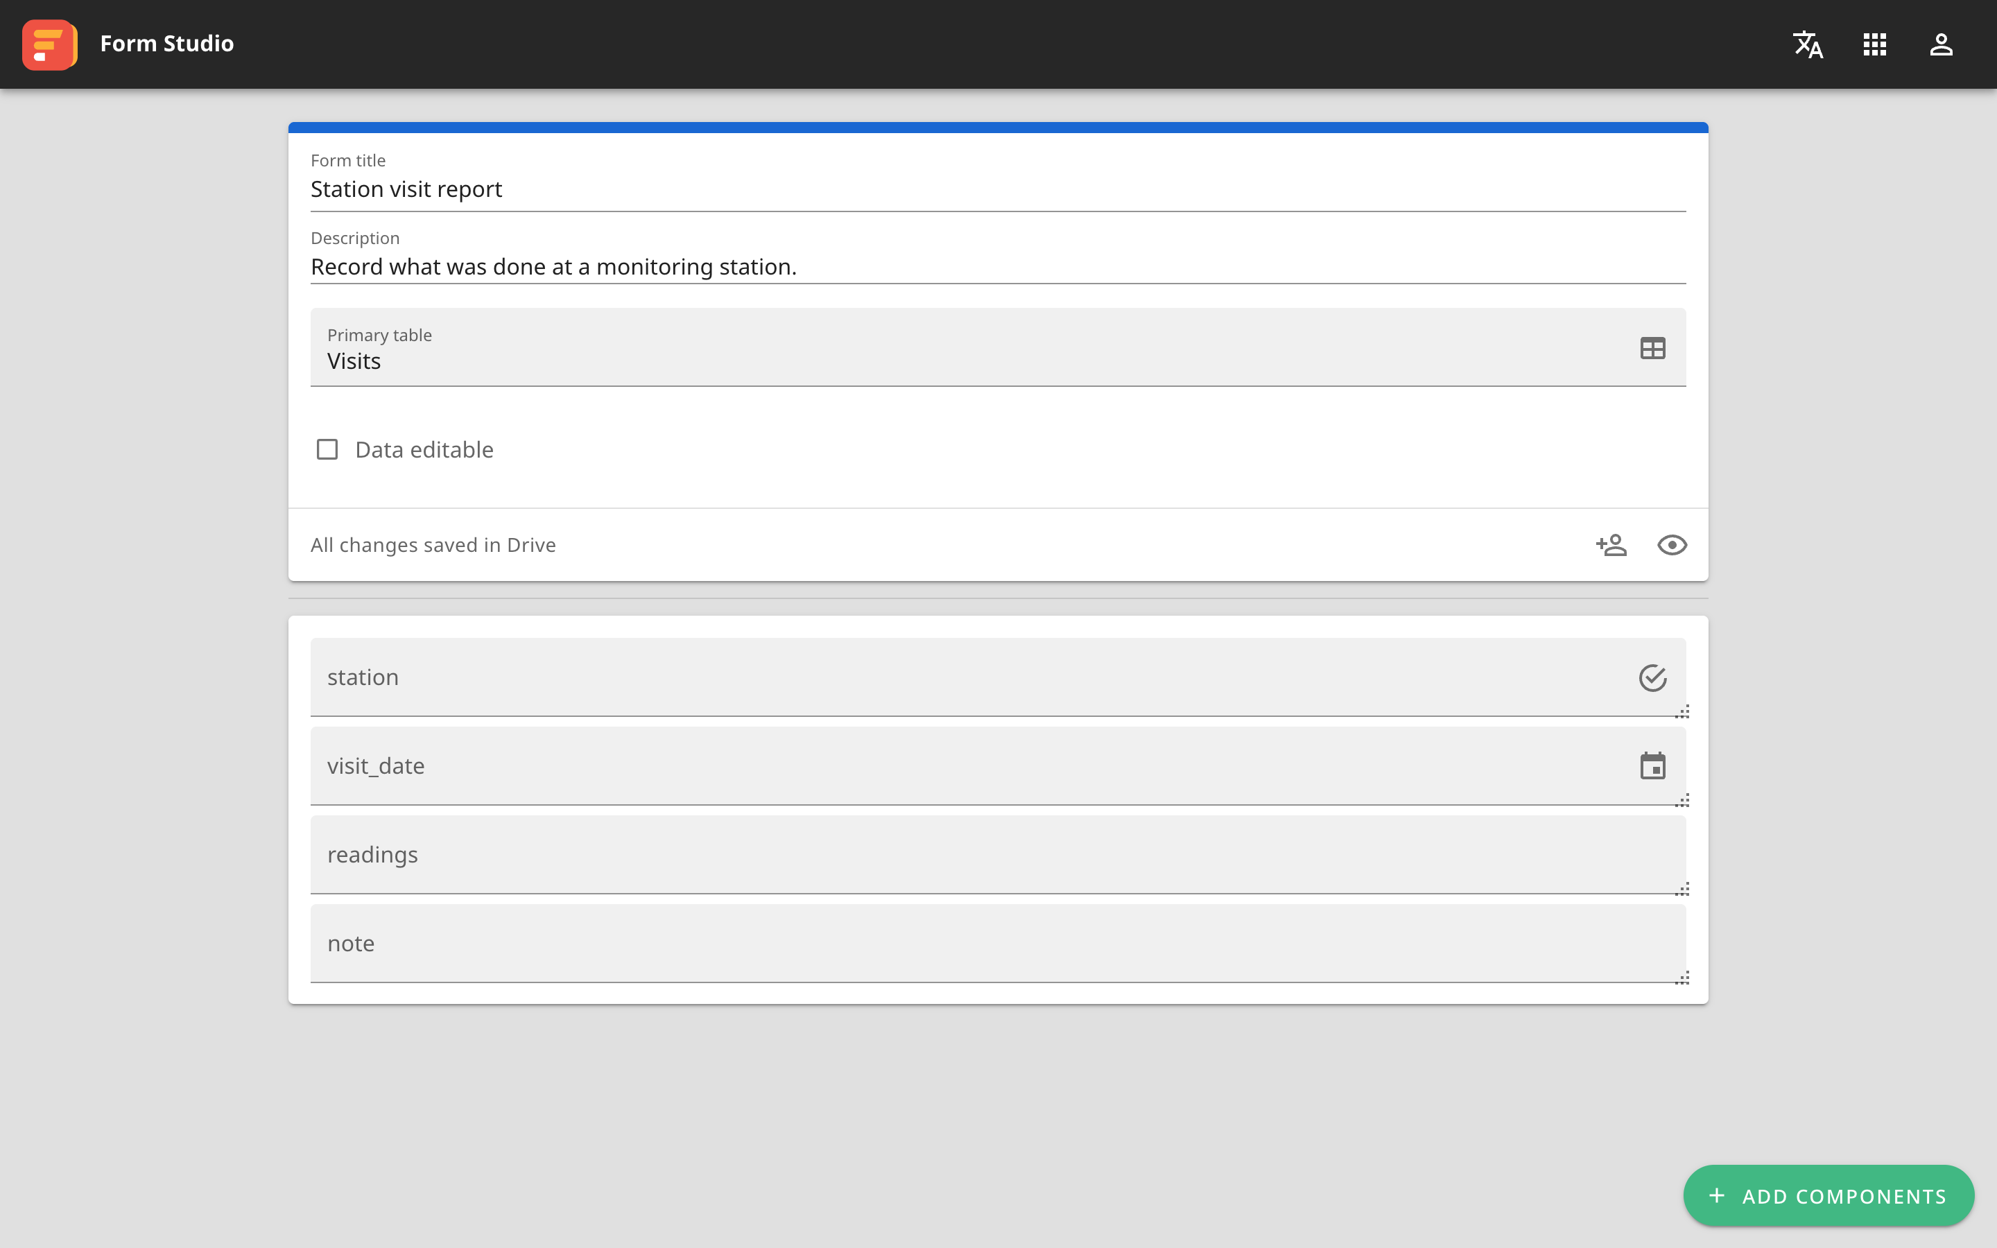Image resolution: width=1997 pixels, height=1248 pixels.
Task: Click the resize handle of note field
Action: point(1683,978)
